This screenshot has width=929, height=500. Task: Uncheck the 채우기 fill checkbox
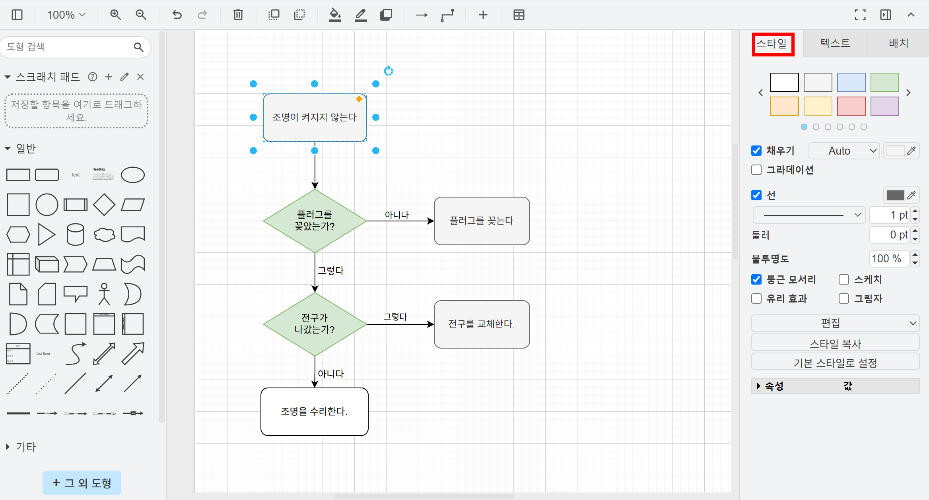(756, 151)
